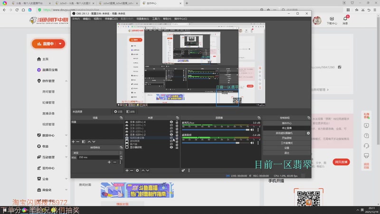Click the 350 ms duration field
Image resolution: width=380 pixels, height=214 pixels.
pyautogui.click(x=98, y=157)
